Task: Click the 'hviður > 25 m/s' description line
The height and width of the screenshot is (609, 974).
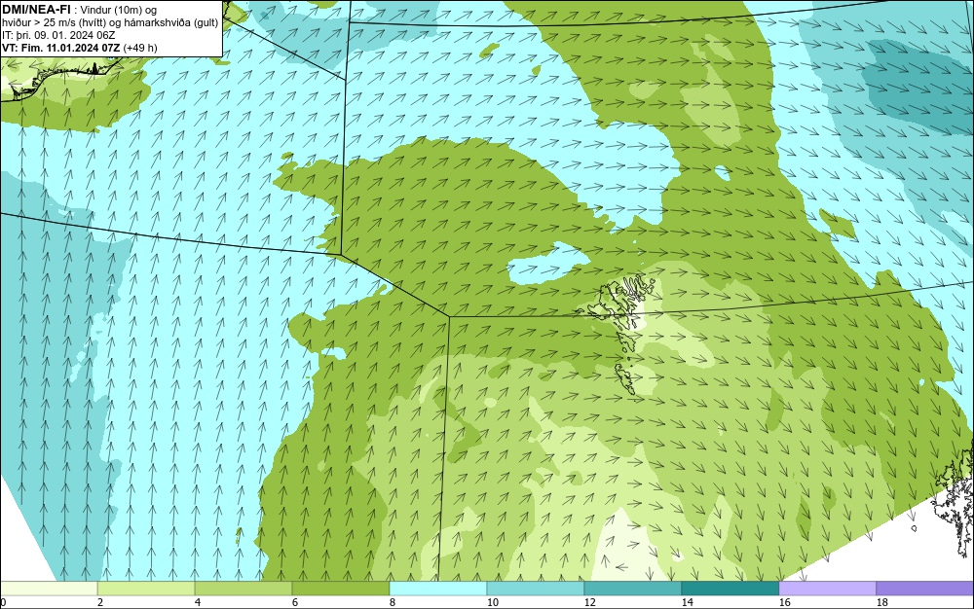Action: (110, 23)
